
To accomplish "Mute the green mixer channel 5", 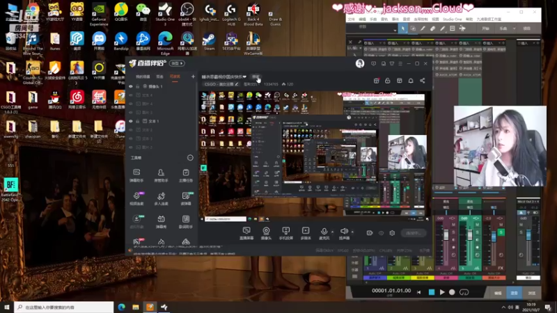I will pos(477,225).
